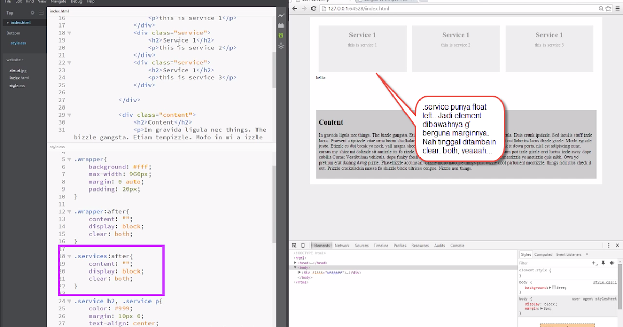
Task: Click the New Style Rule plus icon
Action: [x=594, y=263]
